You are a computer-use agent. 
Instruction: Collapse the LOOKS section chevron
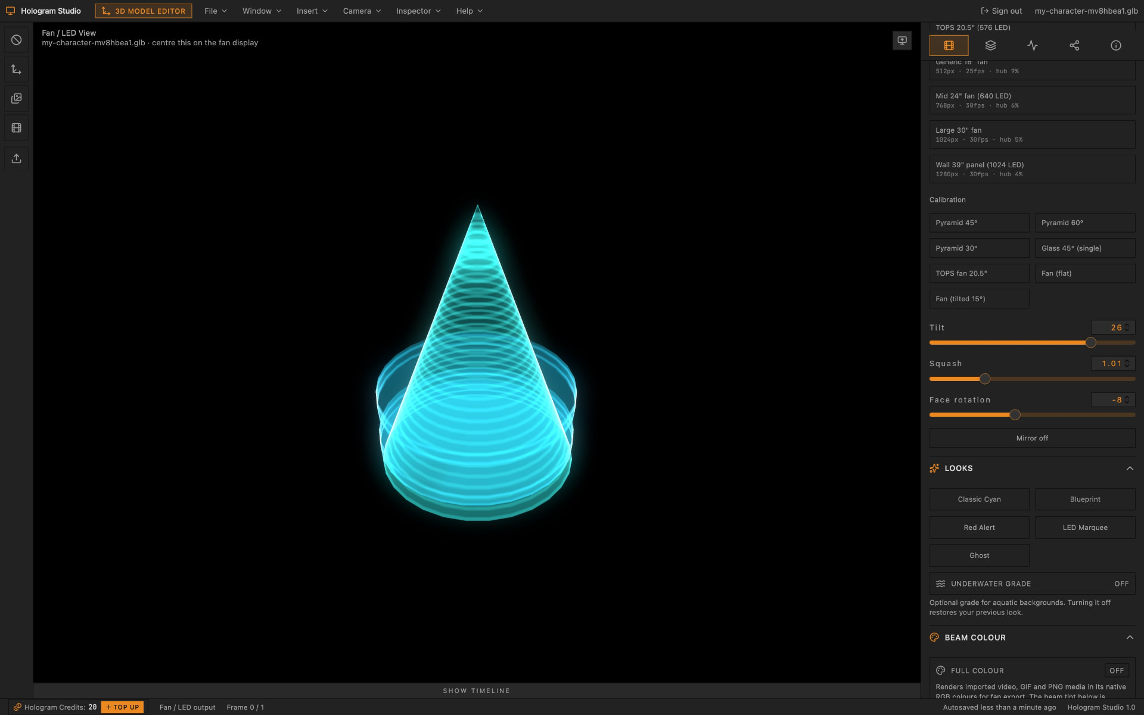pyautogui.click(x=1130, y=469)
